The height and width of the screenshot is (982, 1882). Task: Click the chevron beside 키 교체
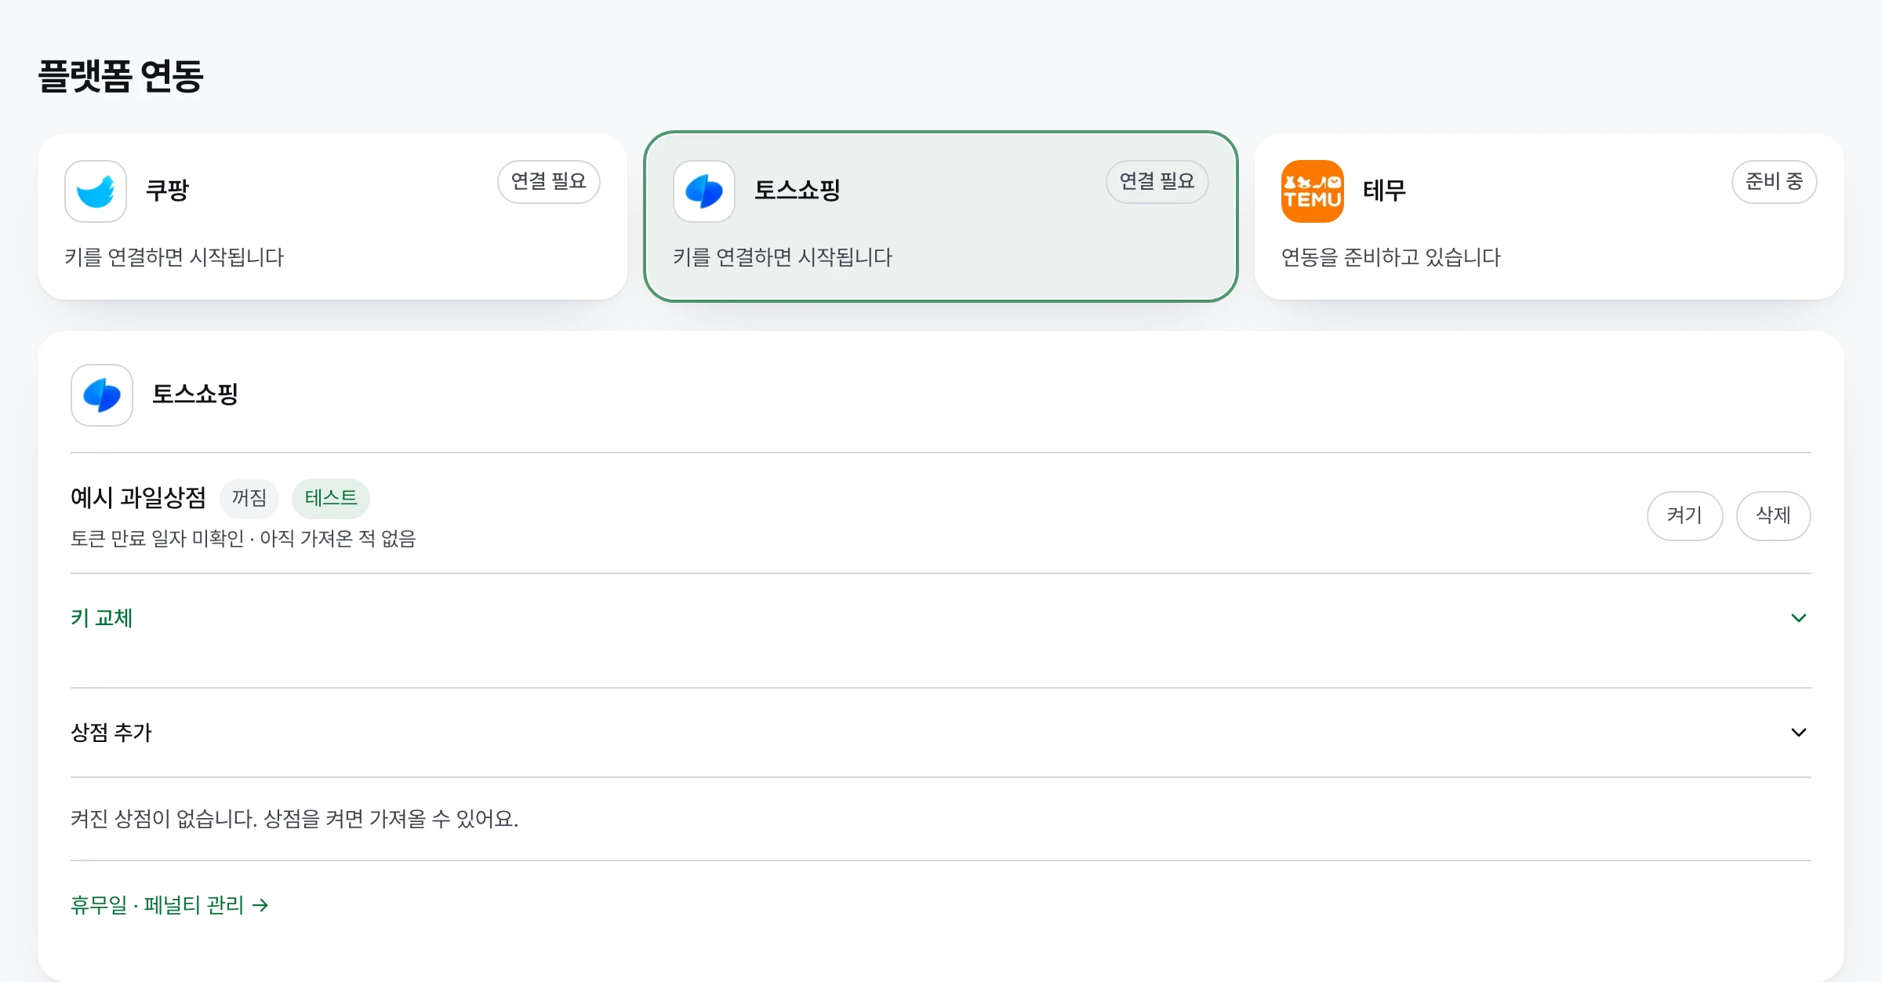1799,618
